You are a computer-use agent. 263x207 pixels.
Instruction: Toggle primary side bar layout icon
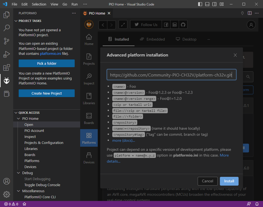[200, 4]
